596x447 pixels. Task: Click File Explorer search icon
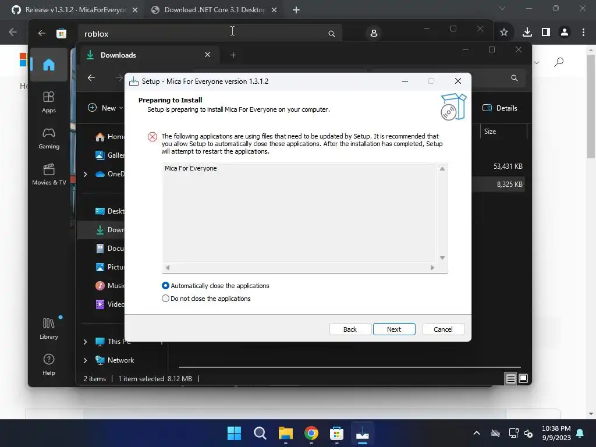(x=515, y=78)
